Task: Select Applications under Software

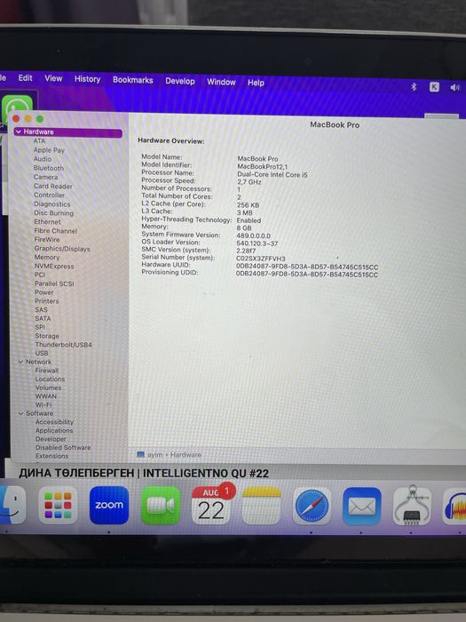Action: pos(54,430)
